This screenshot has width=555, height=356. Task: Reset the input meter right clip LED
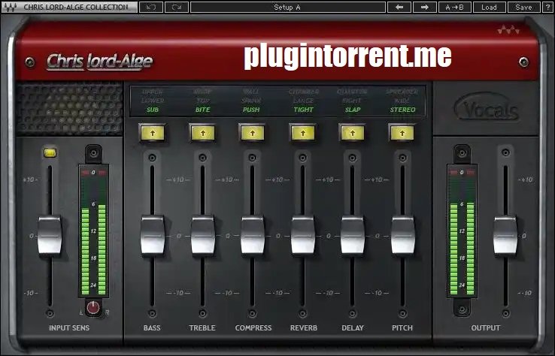102,173
